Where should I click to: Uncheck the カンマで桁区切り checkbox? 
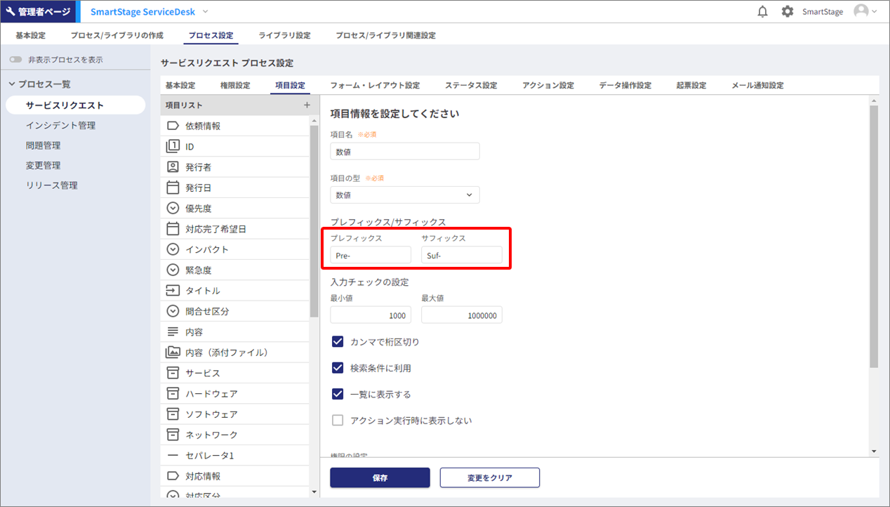click(338, 342)
